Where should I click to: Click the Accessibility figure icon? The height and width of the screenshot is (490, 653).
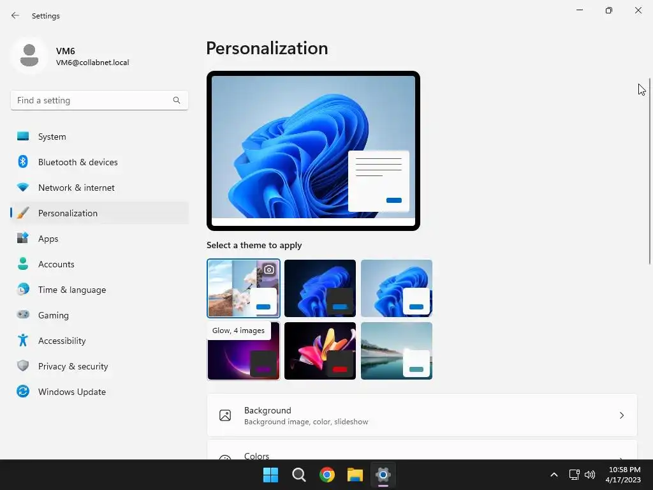(x=23, y=341)
